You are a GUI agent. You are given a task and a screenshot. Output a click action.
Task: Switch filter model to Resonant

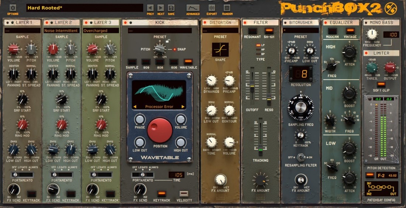252,31
